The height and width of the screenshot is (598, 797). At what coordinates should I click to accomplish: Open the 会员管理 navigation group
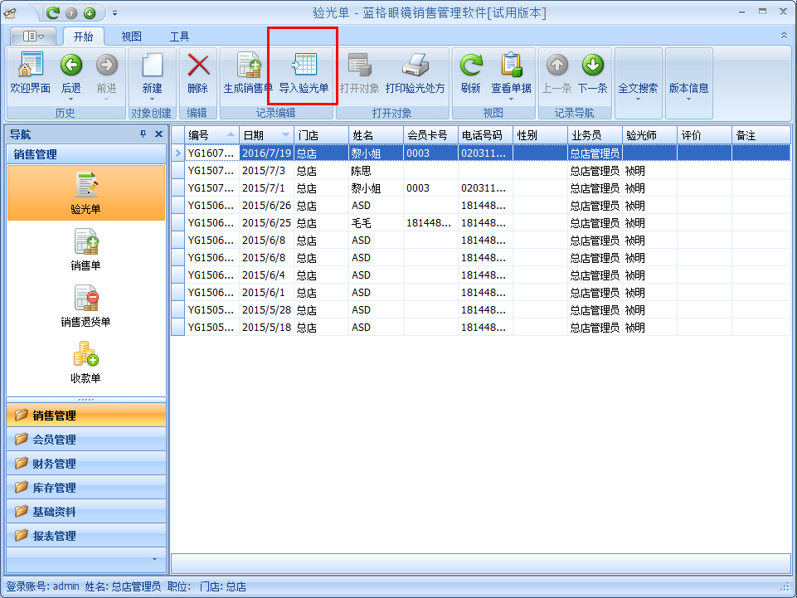[x=54, y=440]
